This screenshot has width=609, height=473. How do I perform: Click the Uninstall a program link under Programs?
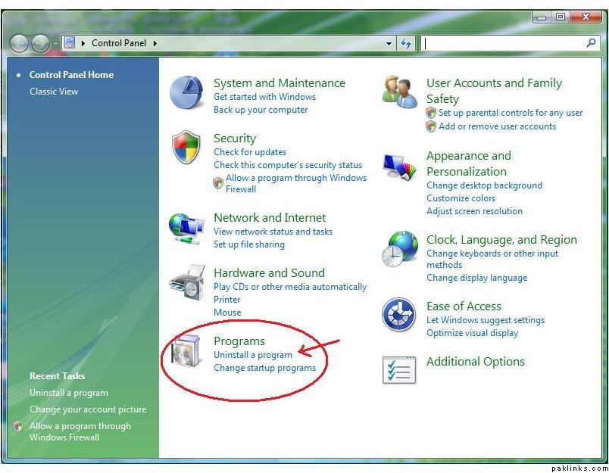tap(253, 355)
